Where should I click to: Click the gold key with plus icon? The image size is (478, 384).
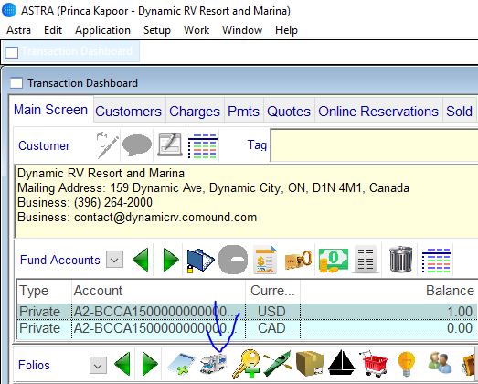(x=246, y=364)
